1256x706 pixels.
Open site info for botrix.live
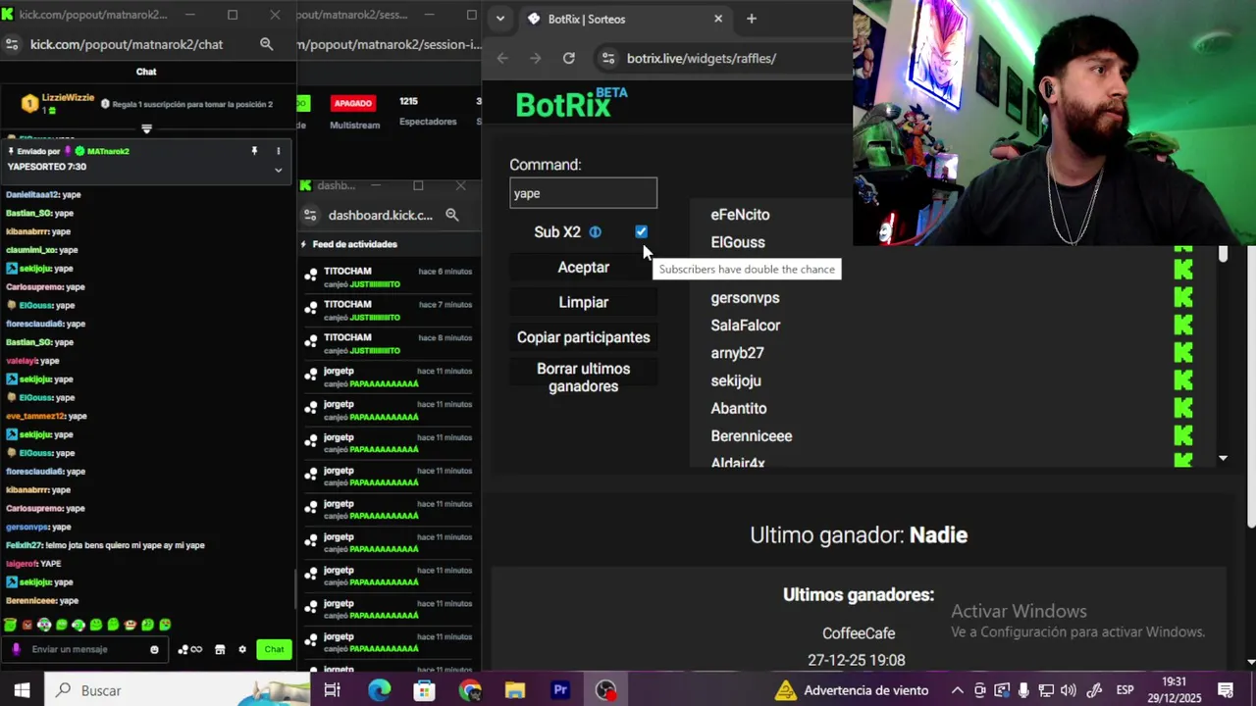[x=607, y=58]
